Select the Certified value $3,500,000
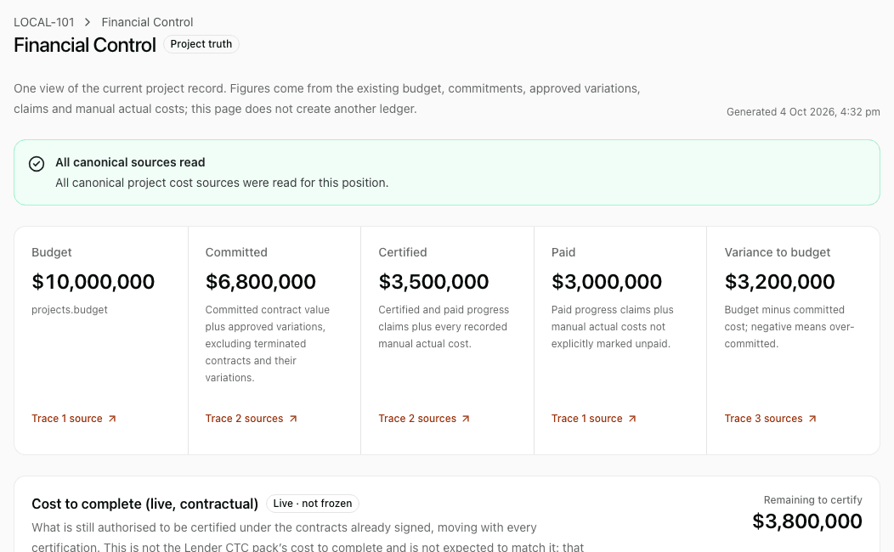The image size is (894, 552). point(433,281)
